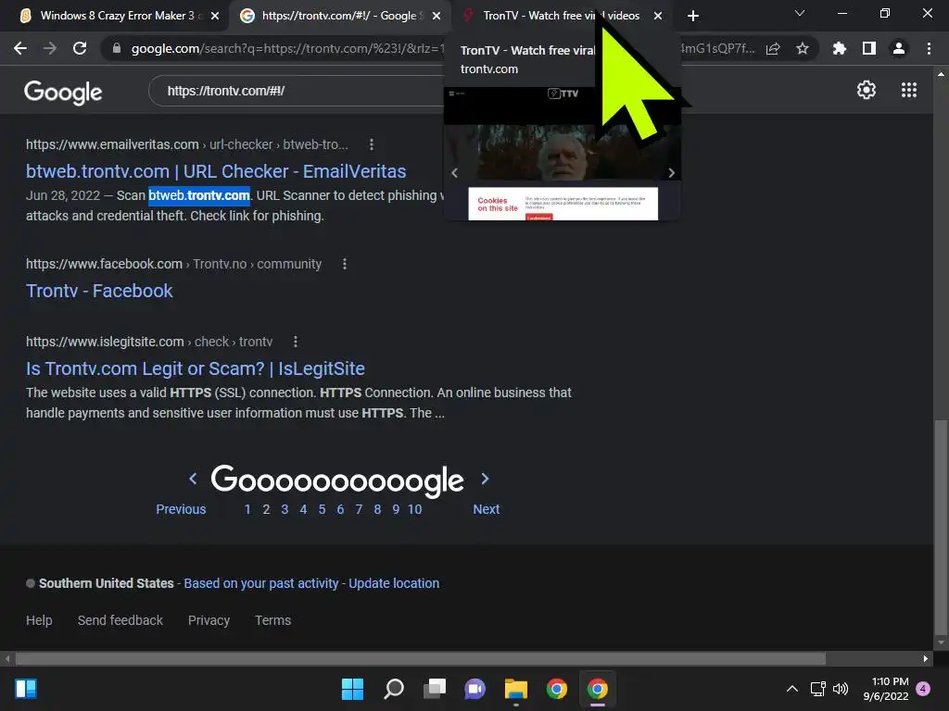Share this page using the share icon
This screenshot has width=949, height=711.
pos(773,48)
